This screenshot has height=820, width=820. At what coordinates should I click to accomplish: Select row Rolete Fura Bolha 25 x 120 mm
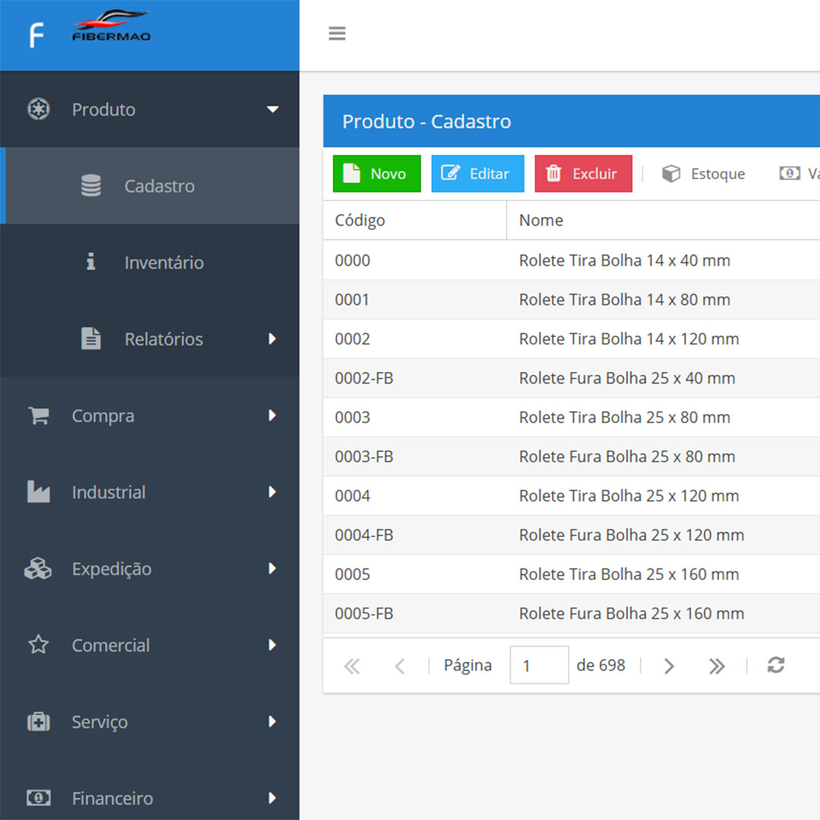[x=572, y=535]
